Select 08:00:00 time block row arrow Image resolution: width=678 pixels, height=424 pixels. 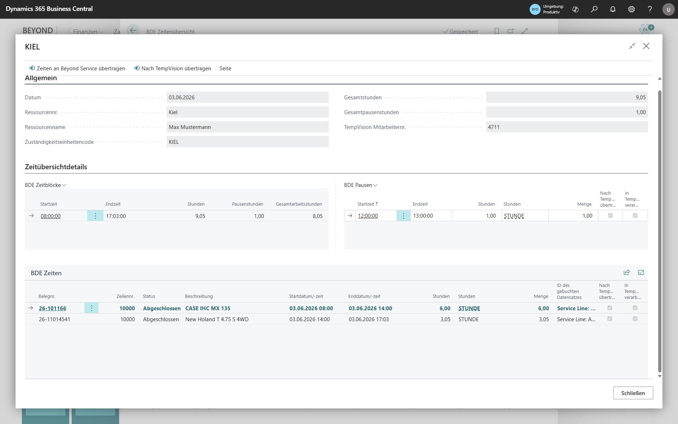31,216
